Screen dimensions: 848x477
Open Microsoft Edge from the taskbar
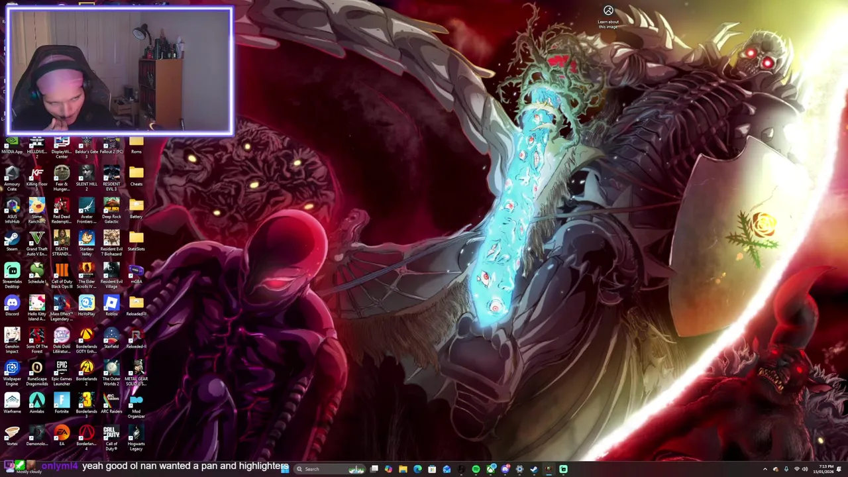tap(417, 469)
